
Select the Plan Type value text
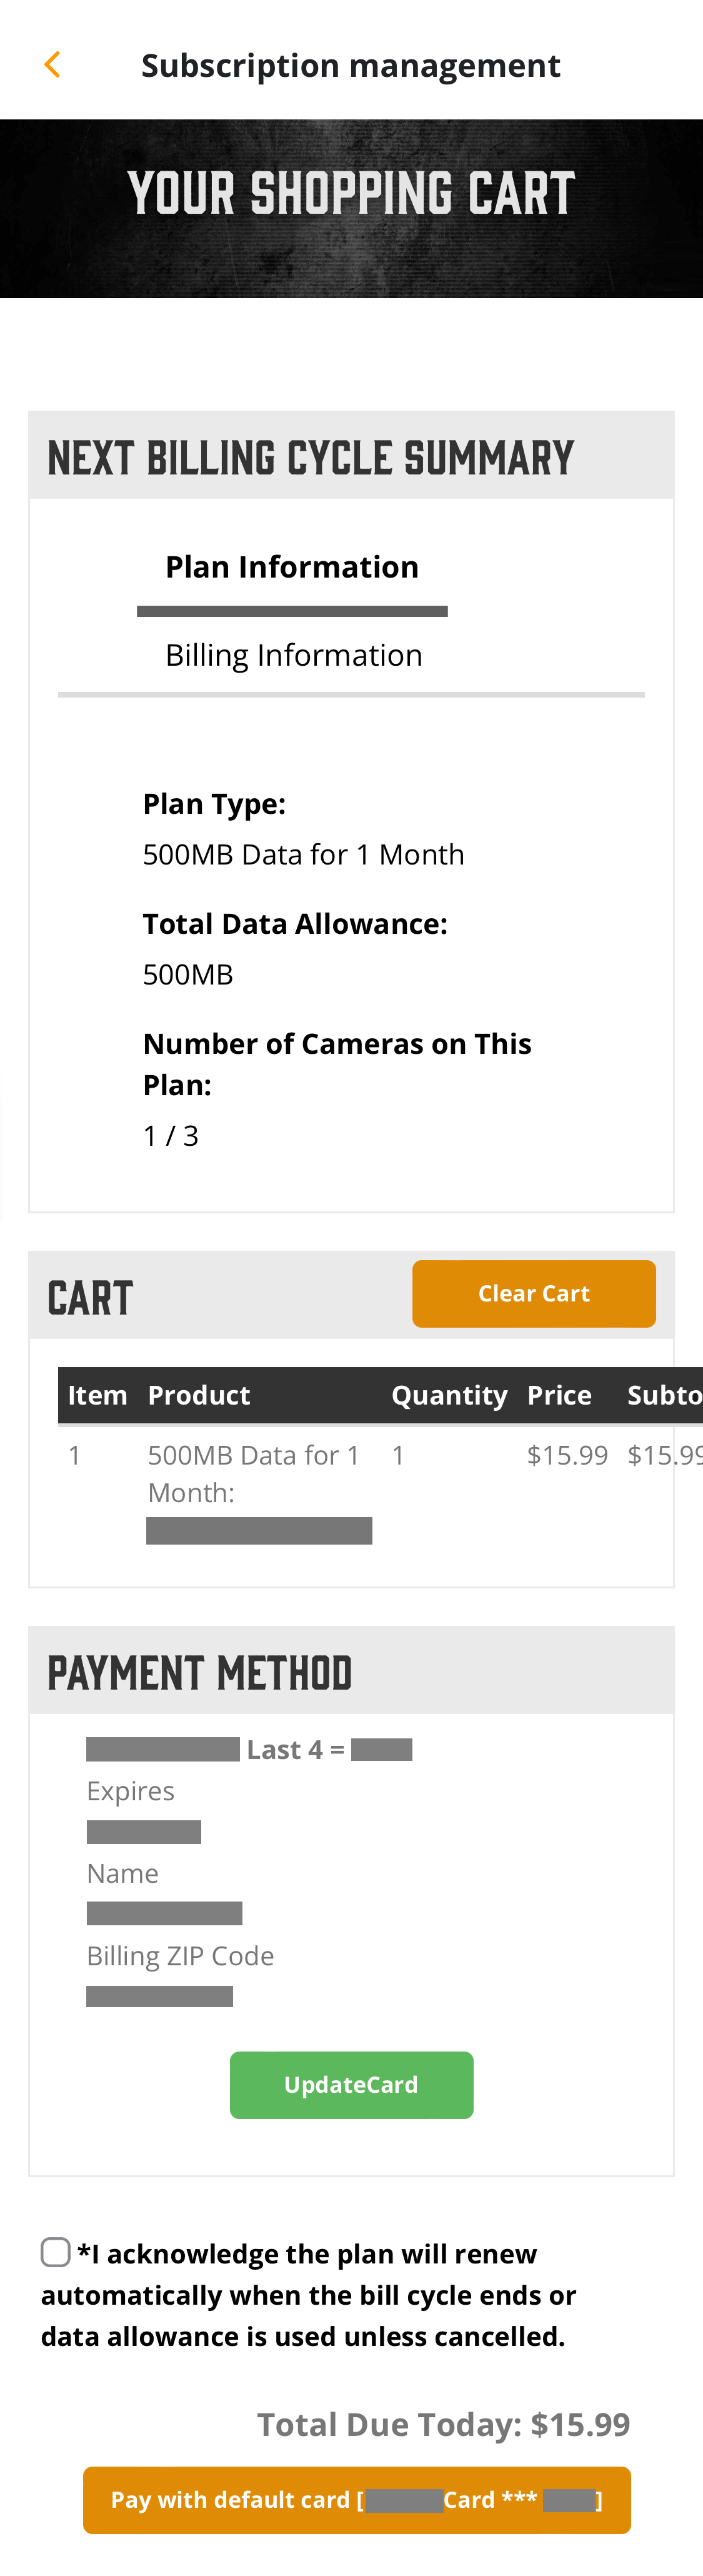(303, 854)
